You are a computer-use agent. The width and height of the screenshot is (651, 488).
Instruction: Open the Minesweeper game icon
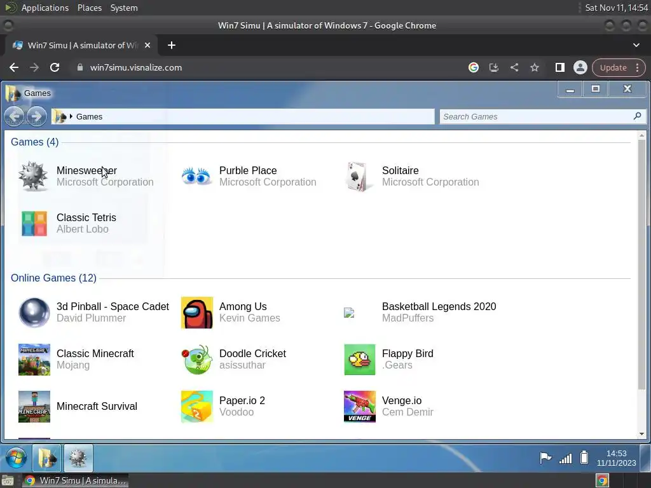tap(33, 177)
